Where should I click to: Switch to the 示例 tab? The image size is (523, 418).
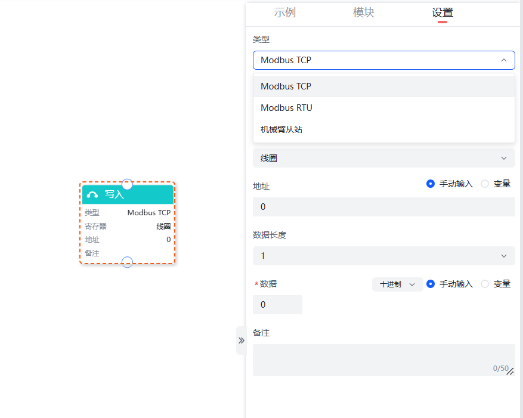click(284, 13)
